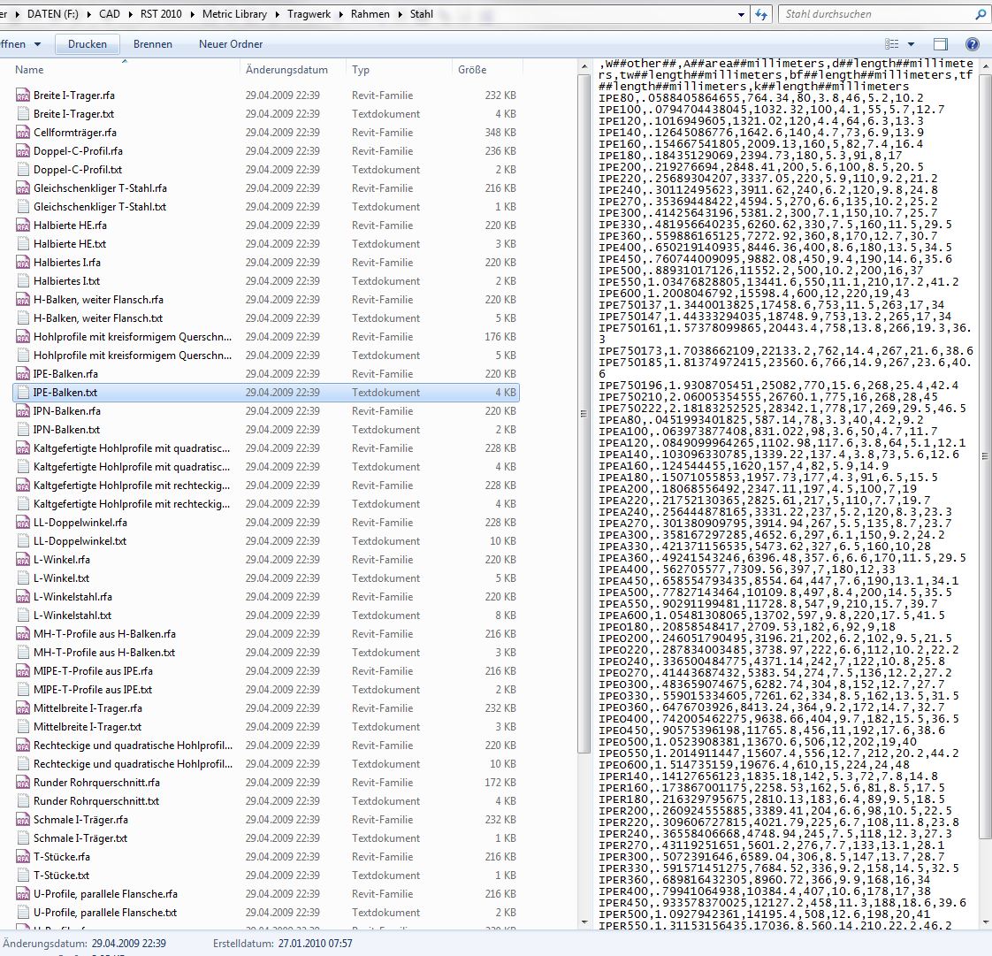This screenshot has height=956, width=992.
Task: Click the Revit icon beside Doppel-C-Profil.rfa
Action: click(x=23, y=151)
